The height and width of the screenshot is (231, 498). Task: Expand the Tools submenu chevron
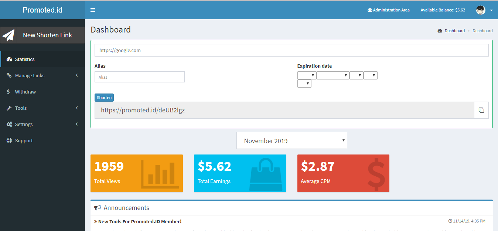tap(77, 108)
